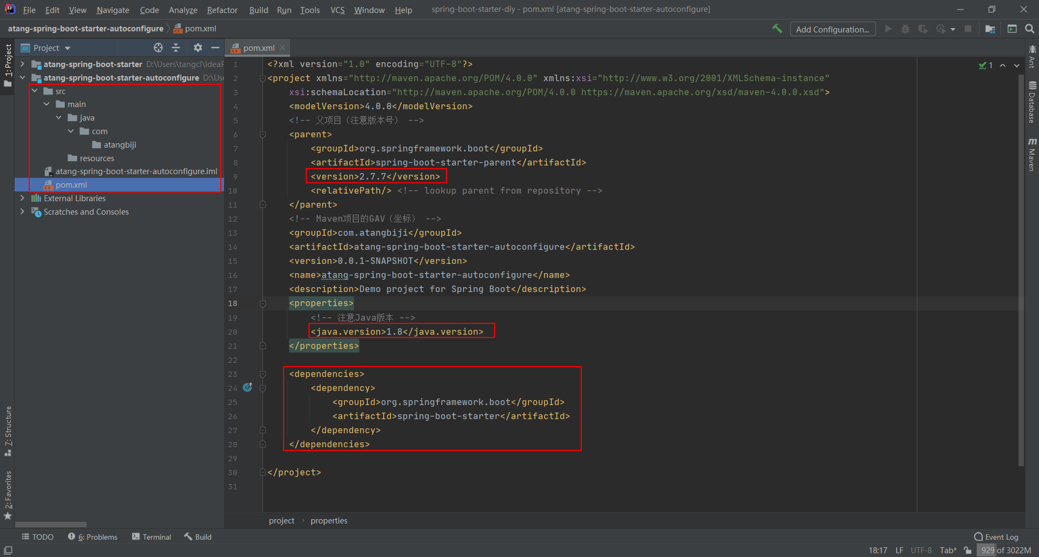The height and width of the screenshot is (557, 1039).
Task: Jump to next highlighted problem arrow
Action: pyautogui.click(x=1017, y=65)
